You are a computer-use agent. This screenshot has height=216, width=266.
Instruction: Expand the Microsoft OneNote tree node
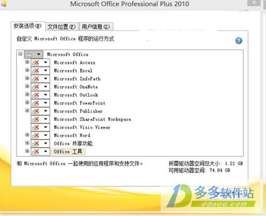click(27, 86)
